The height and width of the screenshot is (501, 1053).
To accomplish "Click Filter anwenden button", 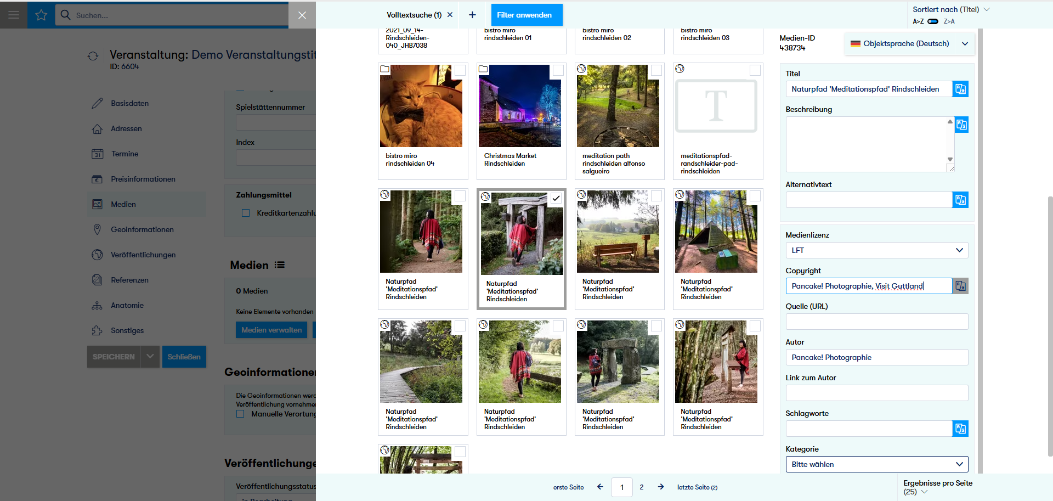I will [526, 15].
